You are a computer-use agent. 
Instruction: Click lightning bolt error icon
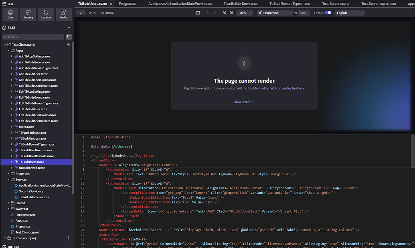(244, 63)
